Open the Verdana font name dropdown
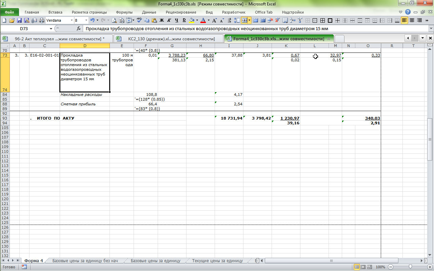 [72, 20]
